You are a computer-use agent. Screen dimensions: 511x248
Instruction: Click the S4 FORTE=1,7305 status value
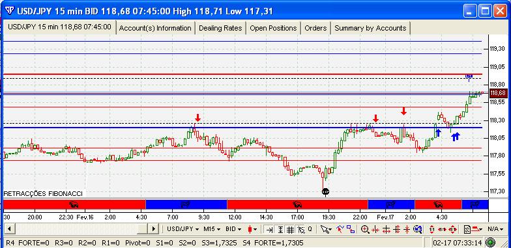point(274,243)
